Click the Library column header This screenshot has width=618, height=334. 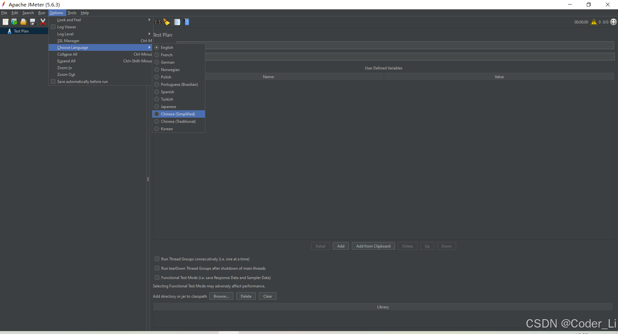click(383, 307)
